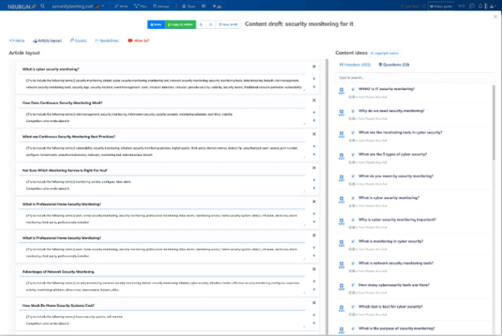Open the Guidelines tab

click(x=107, y=41)
